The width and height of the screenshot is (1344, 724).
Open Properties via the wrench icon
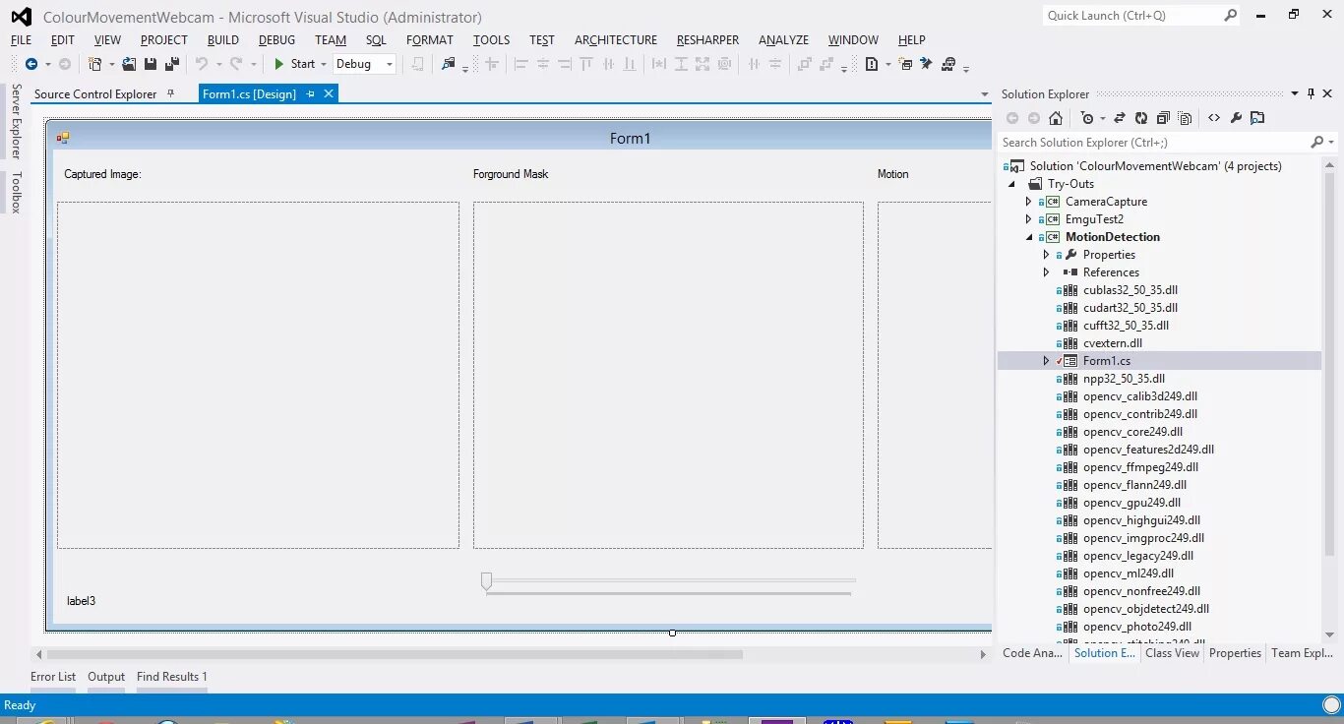(1236, 118)
